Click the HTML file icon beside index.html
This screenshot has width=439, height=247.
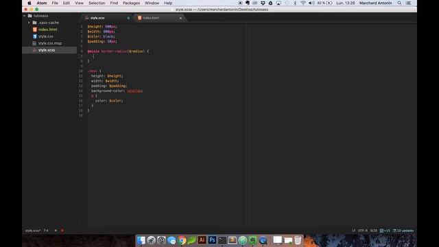[35, 30]
